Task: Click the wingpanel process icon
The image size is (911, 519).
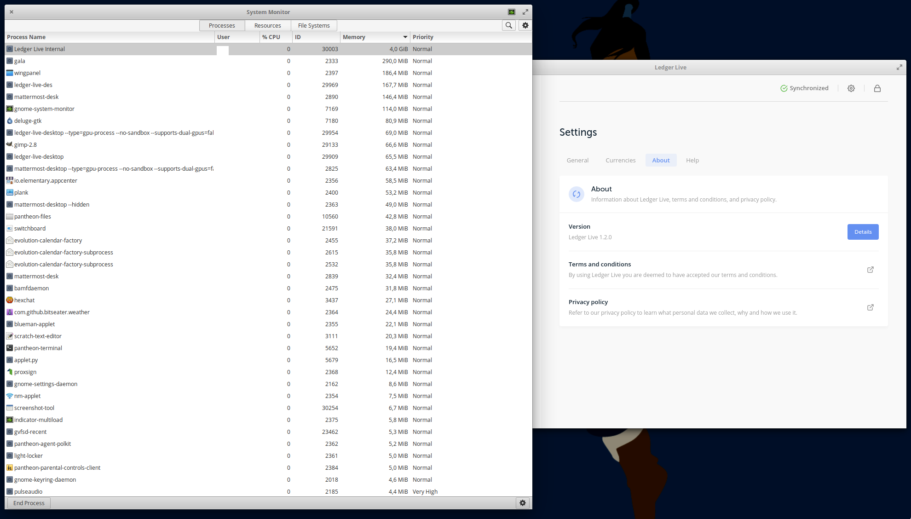Action: [10, 73]
